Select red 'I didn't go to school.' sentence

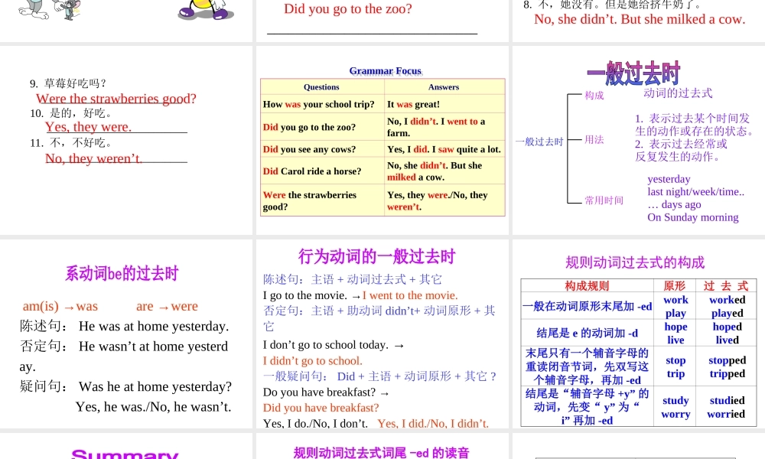click(x=313, y=361)
